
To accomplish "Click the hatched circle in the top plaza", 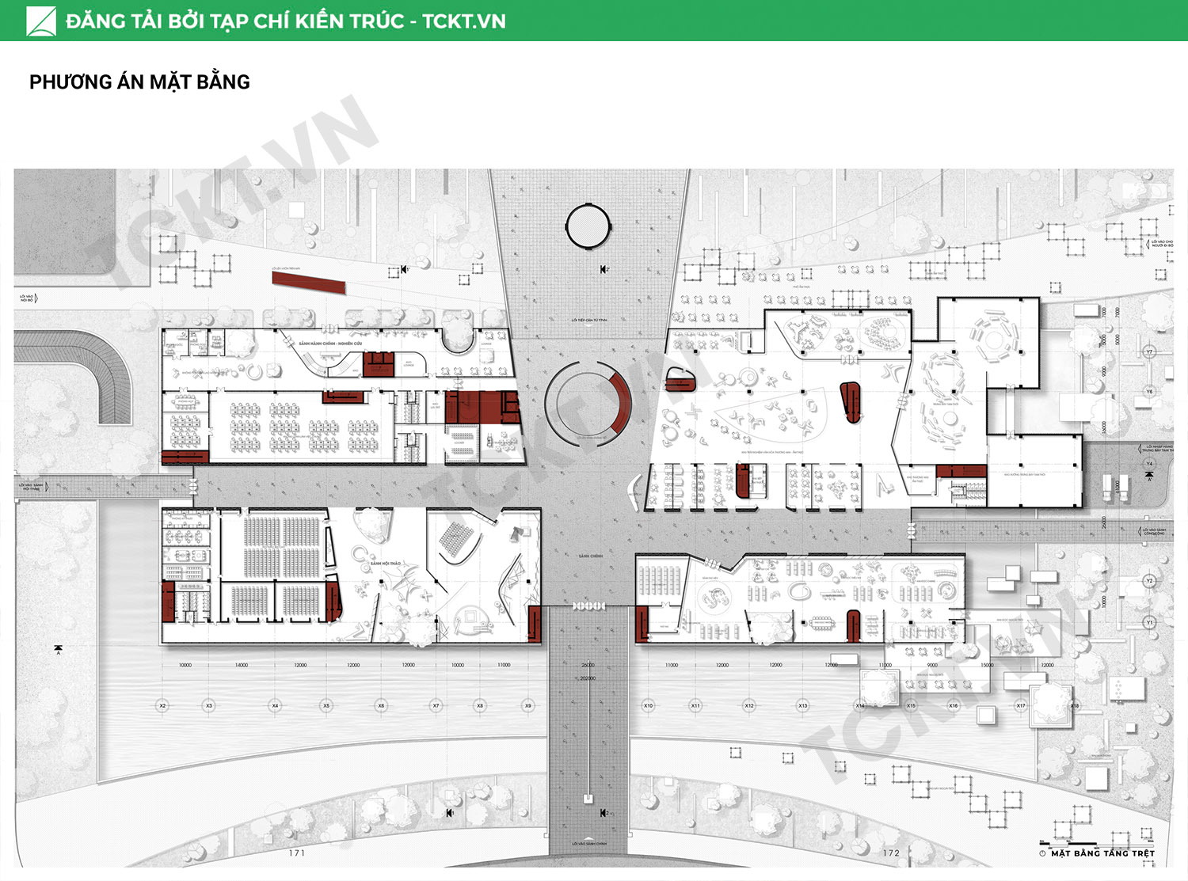I will (588, 226).
